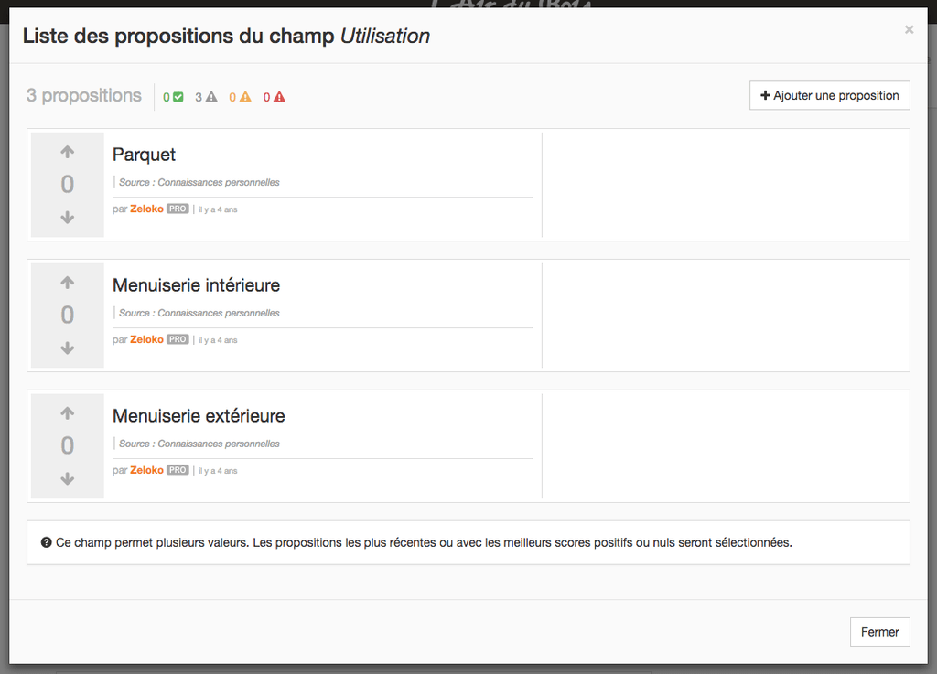Upvote the Menuiserie extérieure proposition
The height and width of the screenshot is (674, 937).
click(68, 413)
